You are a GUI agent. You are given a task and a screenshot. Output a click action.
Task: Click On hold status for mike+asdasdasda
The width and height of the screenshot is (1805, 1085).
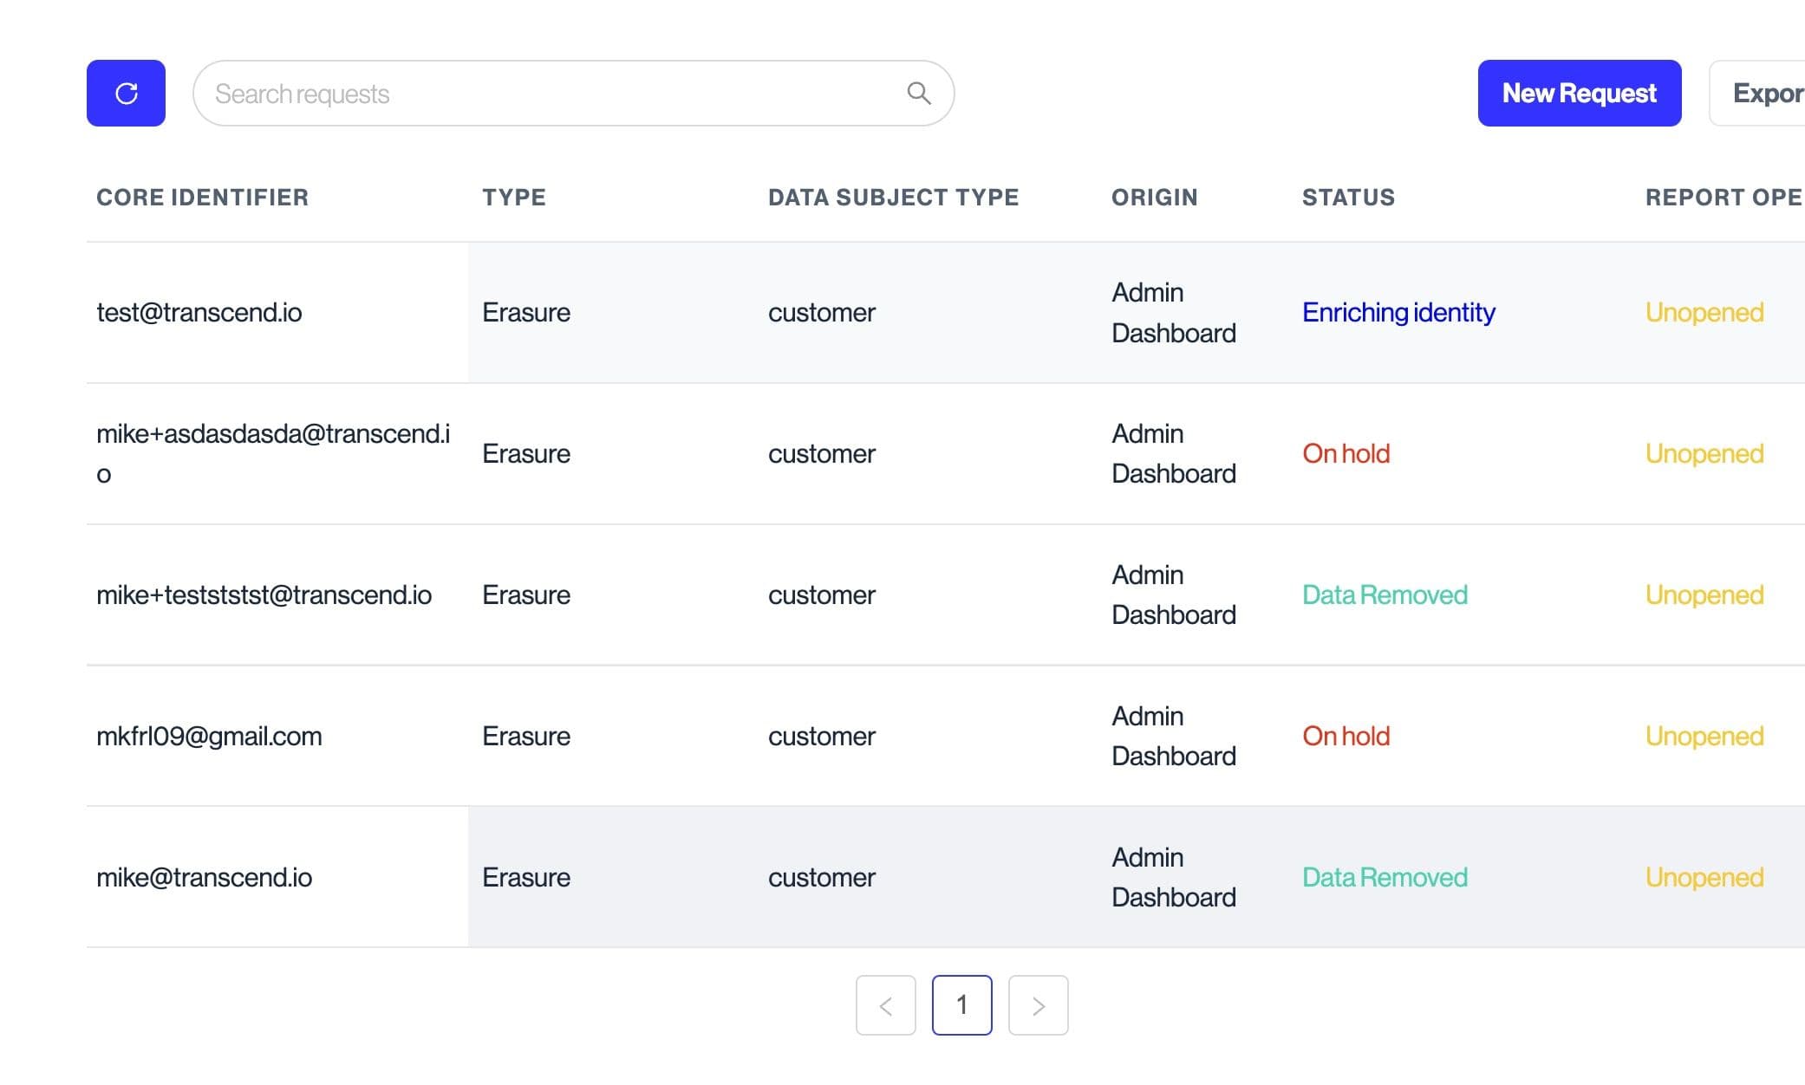(1346, 454)
